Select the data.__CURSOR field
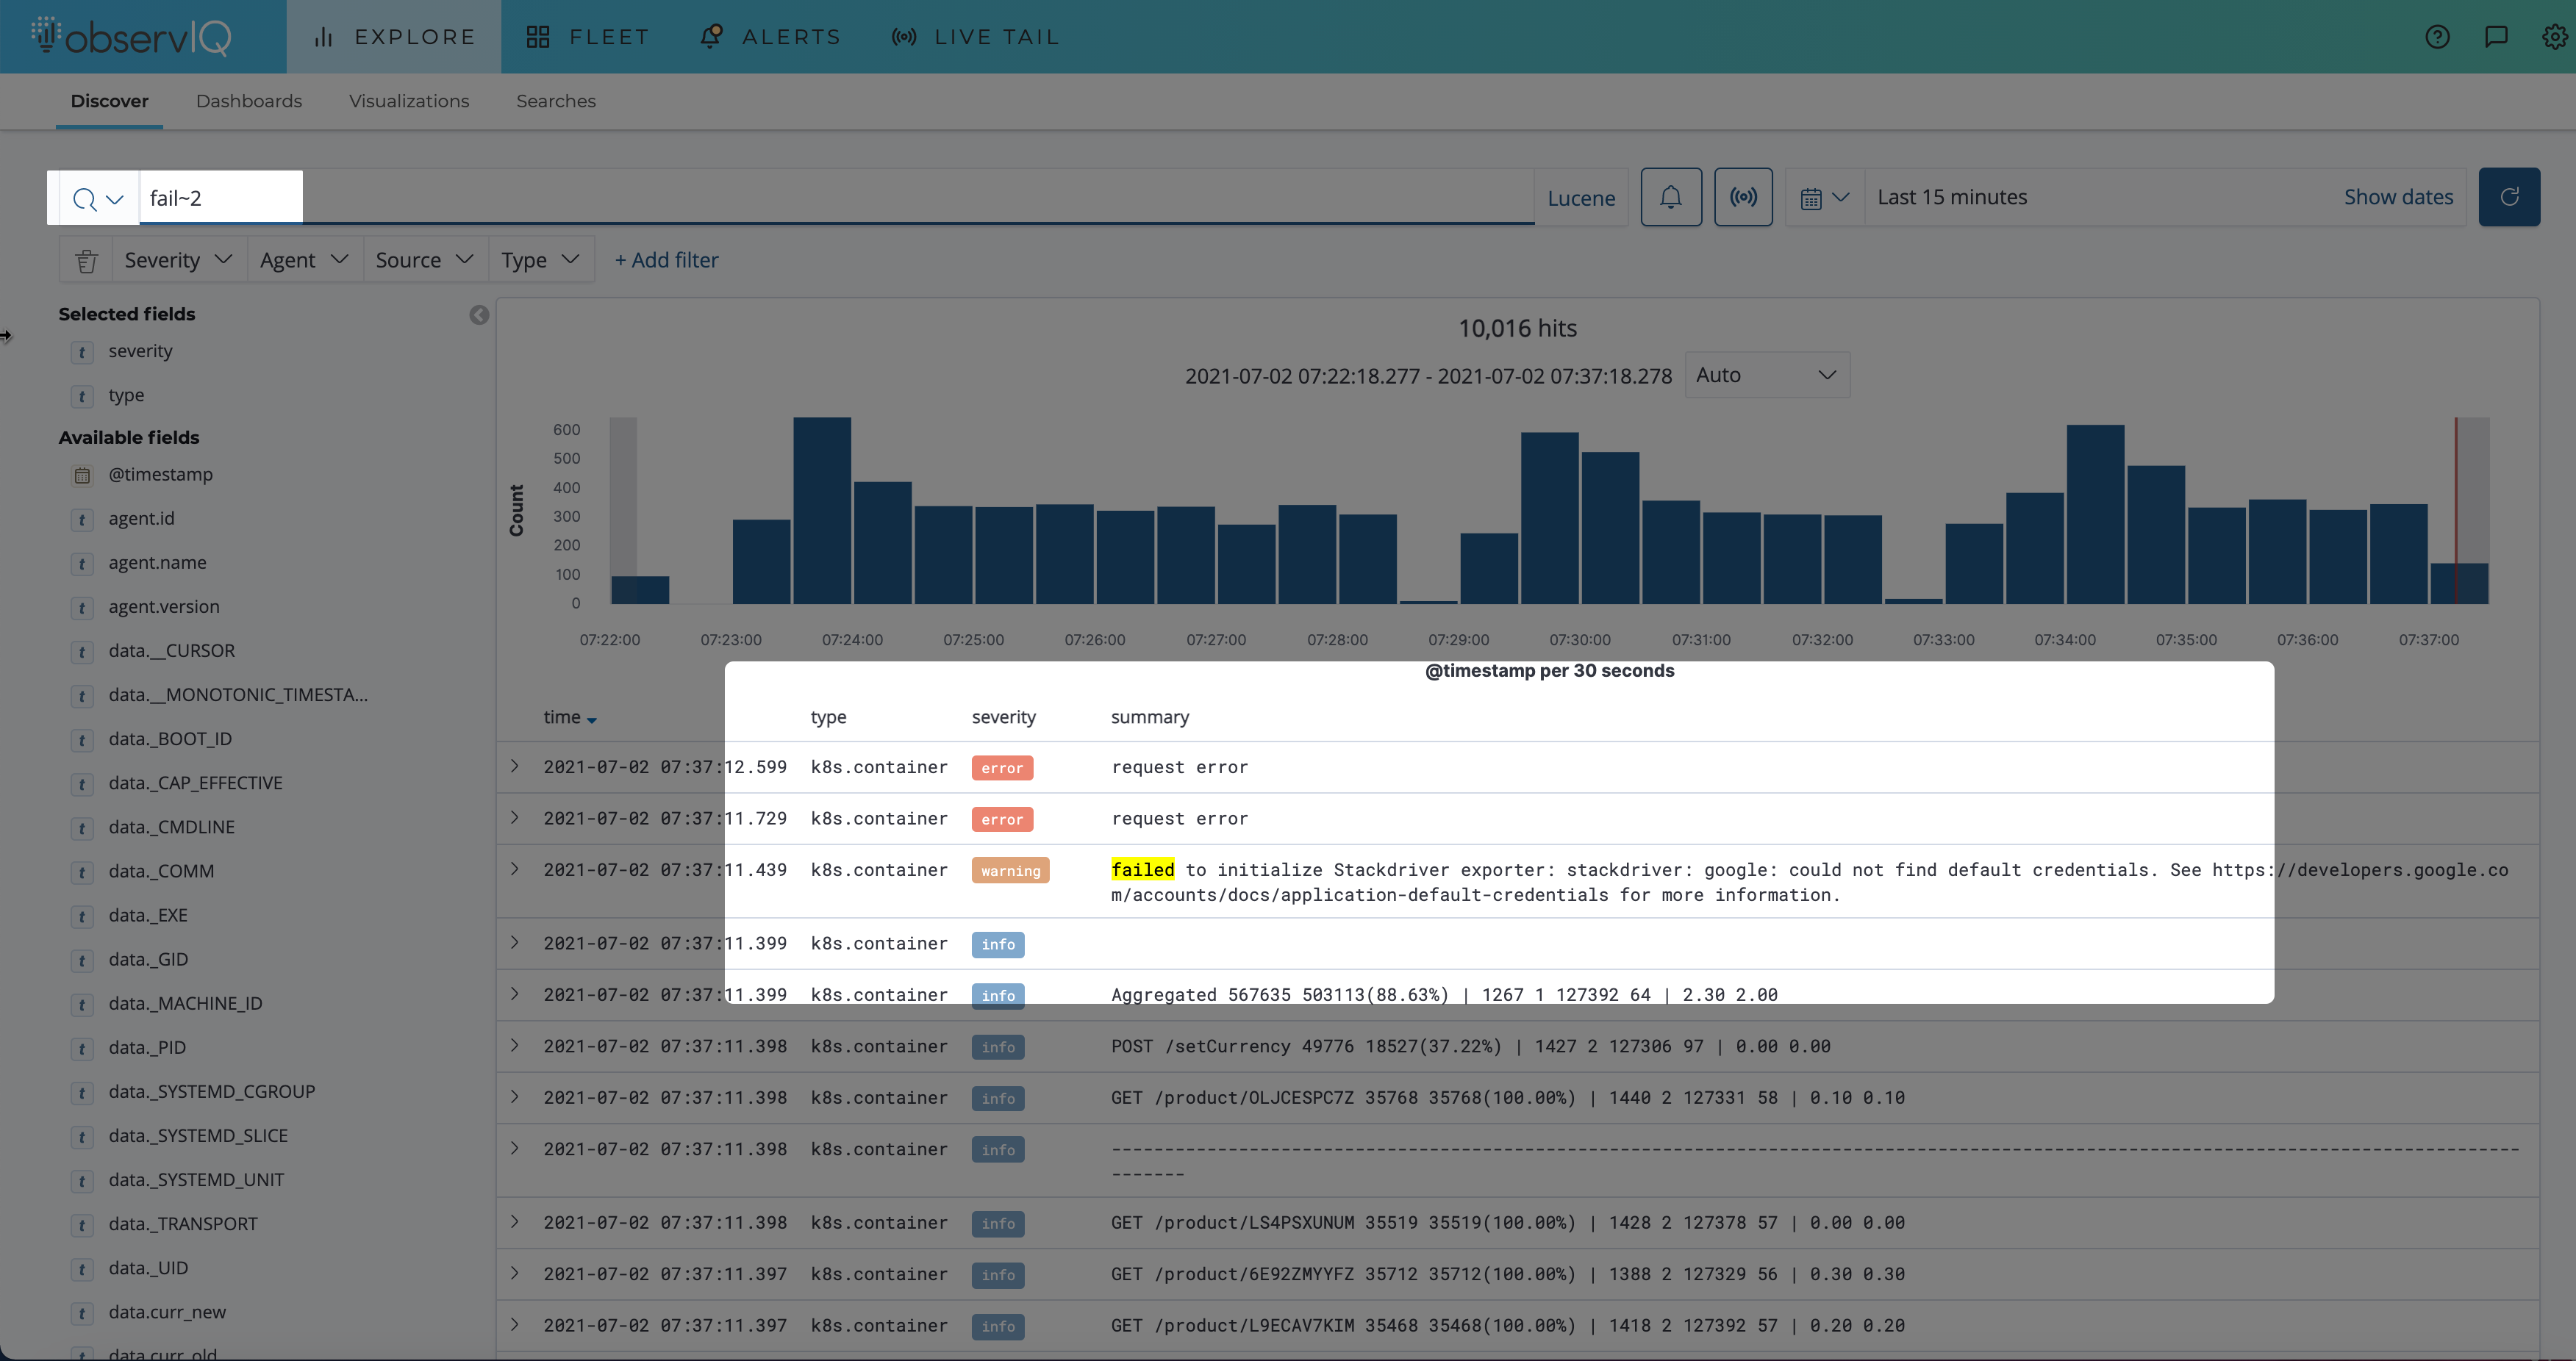 pyautogui.click(x=172, y=650)
